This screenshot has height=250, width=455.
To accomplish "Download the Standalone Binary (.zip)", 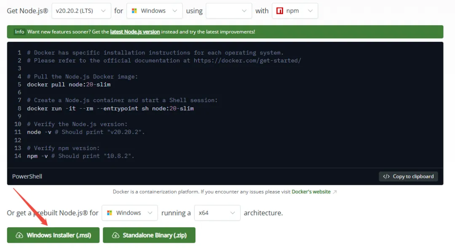I will (x=149, y=235).
